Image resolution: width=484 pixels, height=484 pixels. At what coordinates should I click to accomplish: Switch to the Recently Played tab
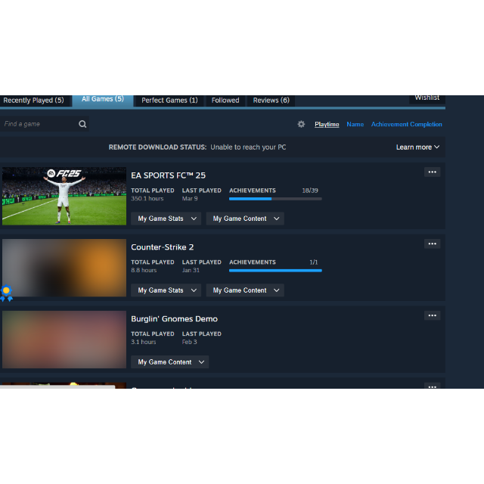(x=33, y=101)
